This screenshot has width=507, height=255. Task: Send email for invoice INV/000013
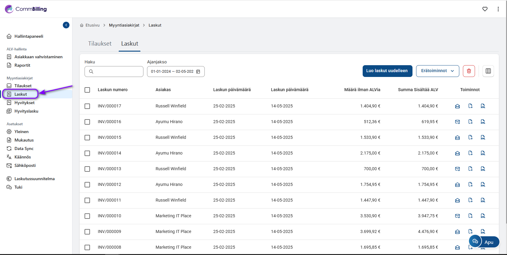coord(457,169)
